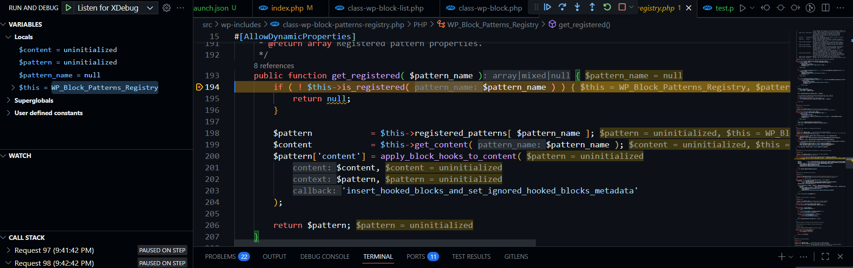Restart the debug session
Image resolution: width=853 pixels, height=268 pixels.
(x=607, y=7)
